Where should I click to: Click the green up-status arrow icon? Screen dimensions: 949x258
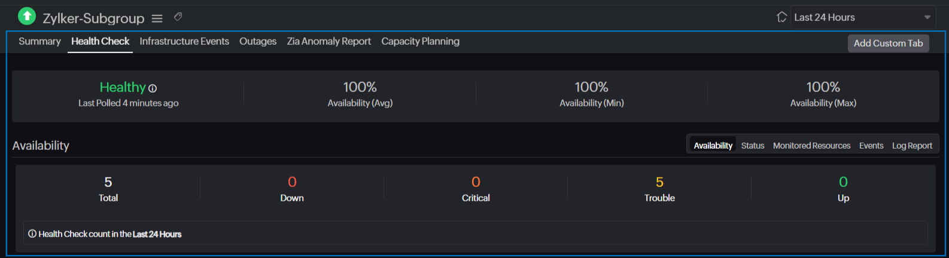click(27, 16)
